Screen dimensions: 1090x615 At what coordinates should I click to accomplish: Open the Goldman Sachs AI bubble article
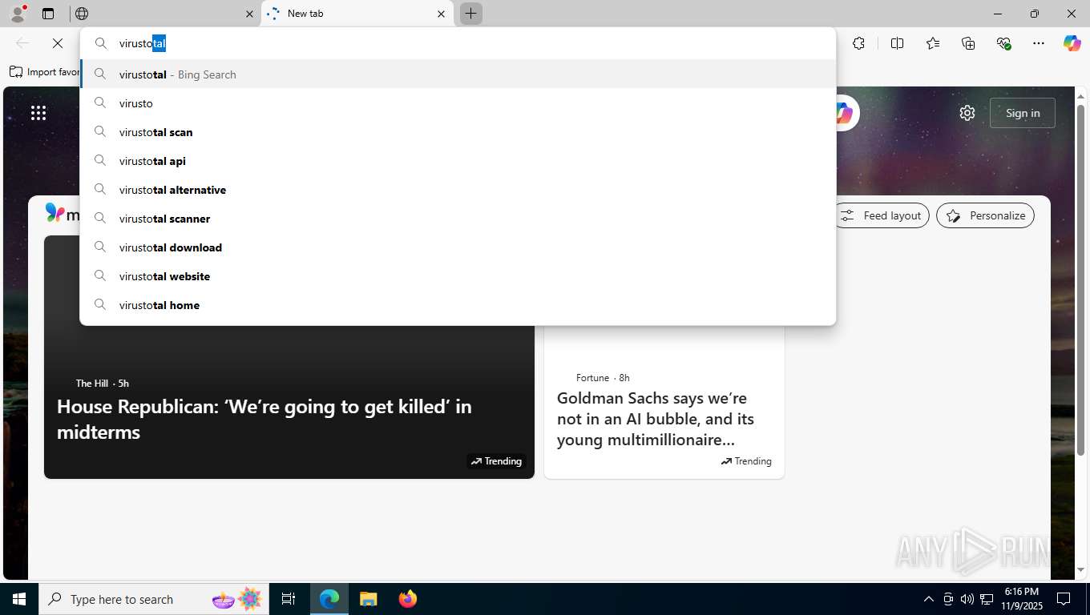[x=656, y=419]
